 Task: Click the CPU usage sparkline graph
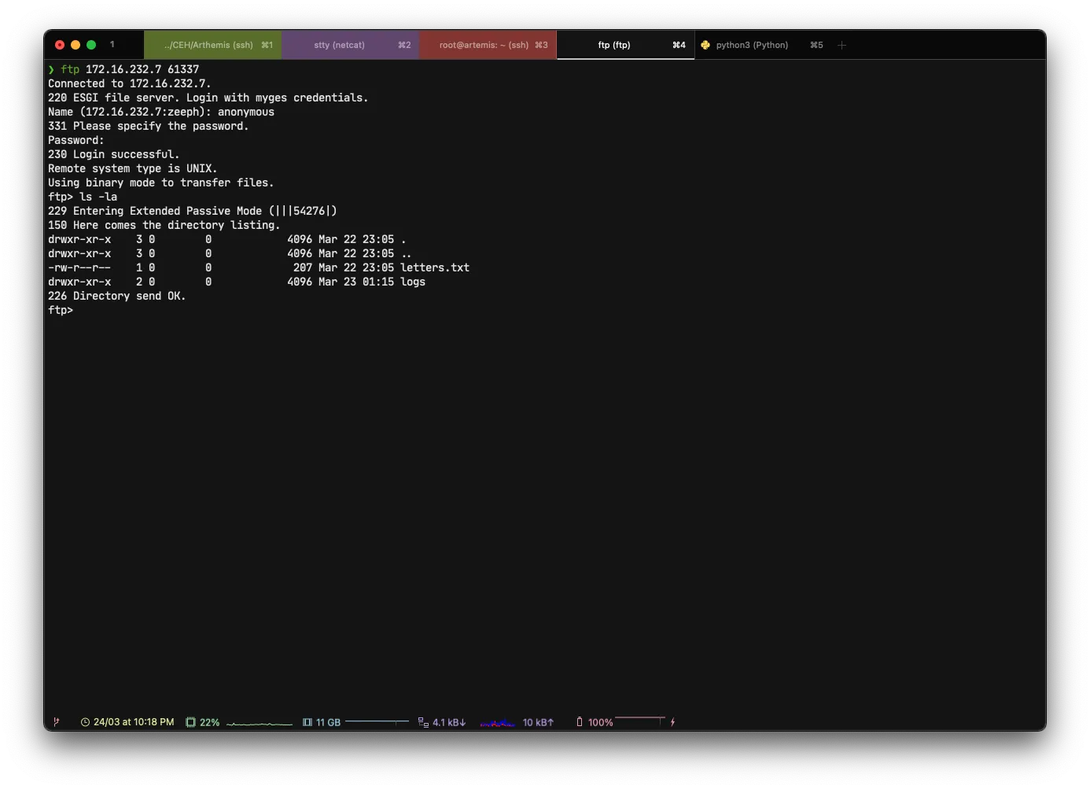pos(259,723)
